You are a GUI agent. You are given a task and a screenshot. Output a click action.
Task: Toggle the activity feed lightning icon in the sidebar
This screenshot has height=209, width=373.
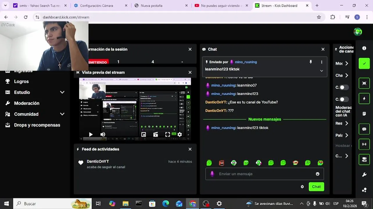point(364,99)
